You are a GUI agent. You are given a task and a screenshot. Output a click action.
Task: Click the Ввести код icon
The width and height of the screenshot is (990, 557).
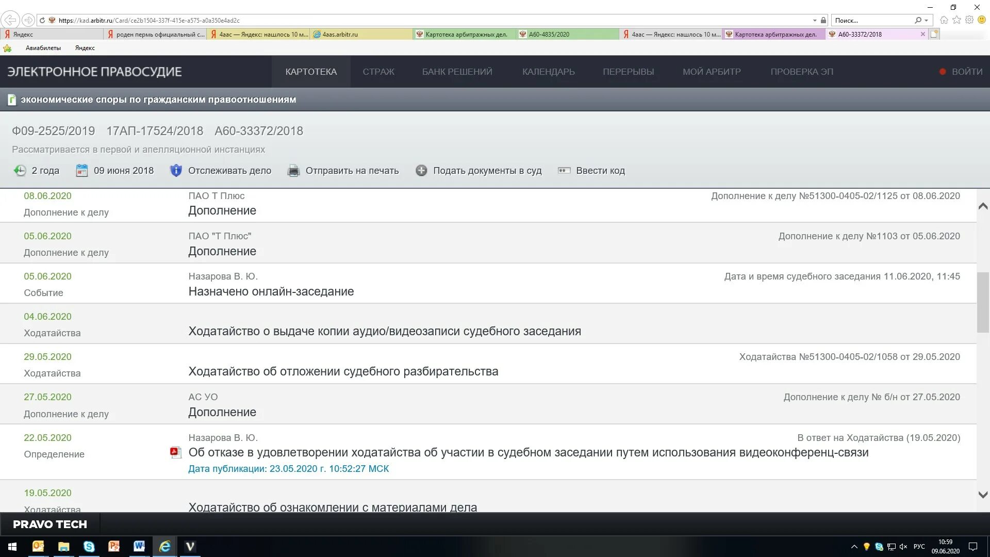pyautogui.click(x=564, y=171)
